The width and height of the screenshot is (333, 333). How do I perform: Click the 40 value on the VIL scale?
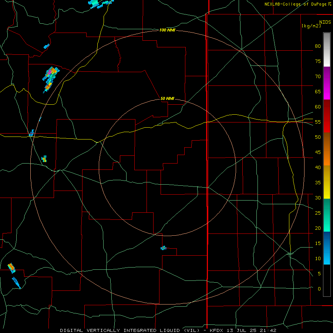coord(318,167)
